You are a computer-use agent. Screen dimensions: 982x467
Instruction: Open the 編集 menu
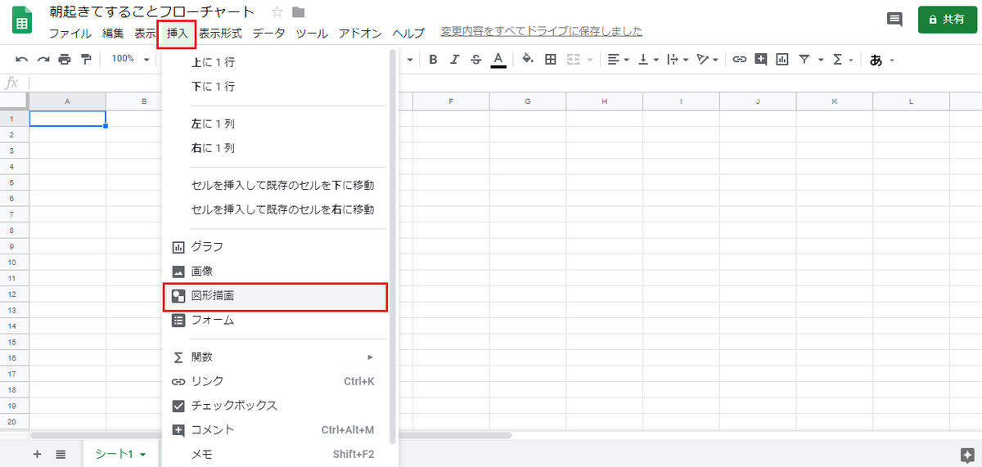click(113, 33)
